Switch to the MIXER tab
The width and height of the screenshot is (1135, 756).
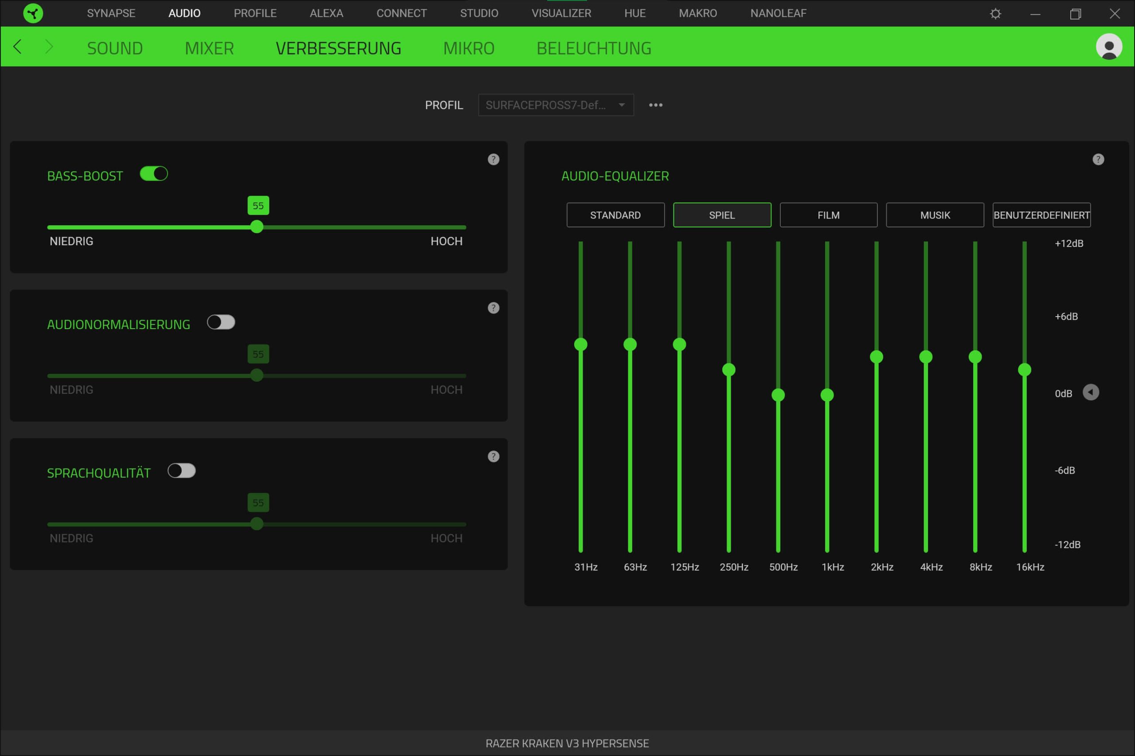209,48
